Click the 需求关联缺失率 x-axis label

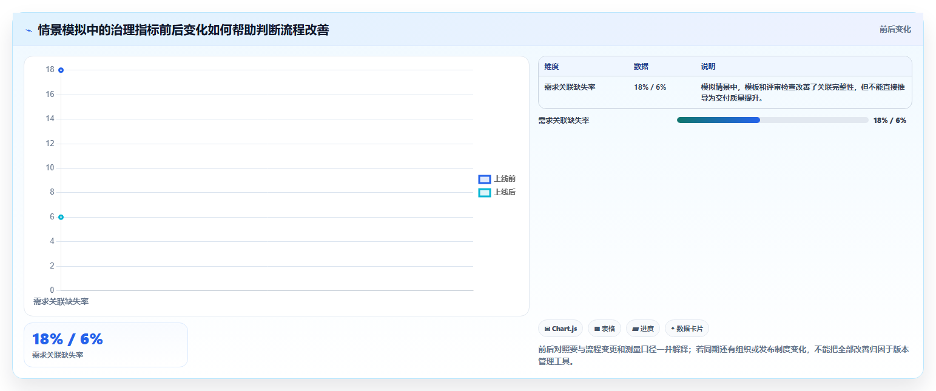coord(61,301)
